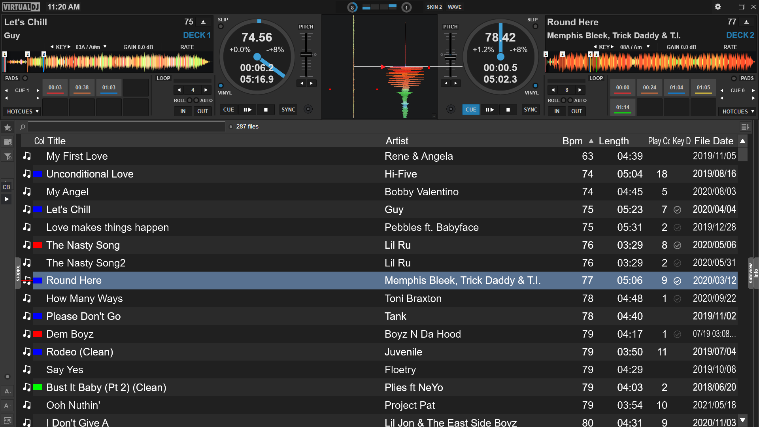Screen dimensions: 759x427
Task: Select the crossfader assign button 1
Action: coord(406,8)
